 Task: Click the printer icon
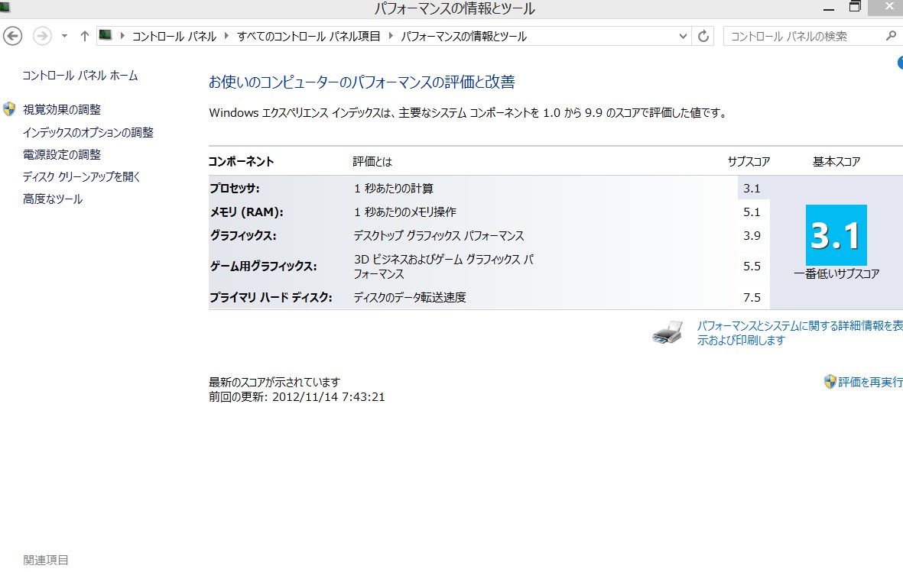click(x=668, y=333)
